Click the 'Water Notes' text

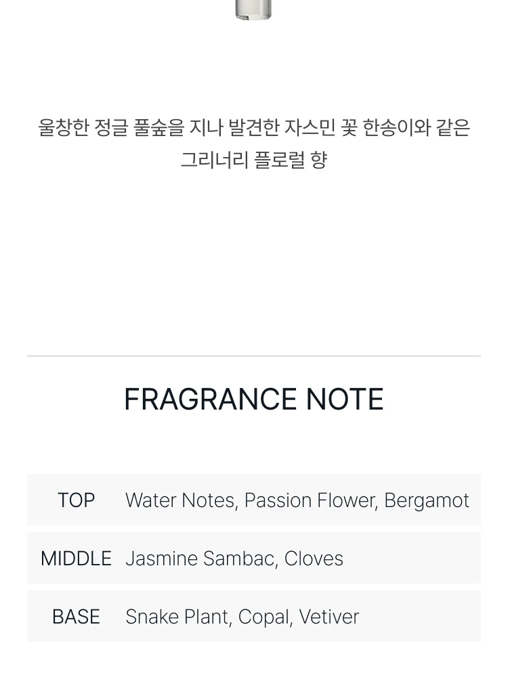(x=179, y=500)
